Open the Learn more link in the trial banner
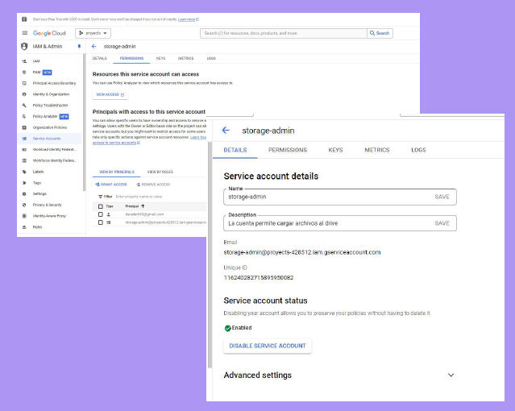 click(189, 19)
